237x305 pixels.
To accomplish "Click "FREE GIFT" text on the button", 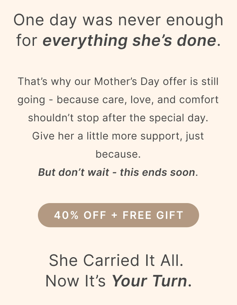I will pos(153,215).
